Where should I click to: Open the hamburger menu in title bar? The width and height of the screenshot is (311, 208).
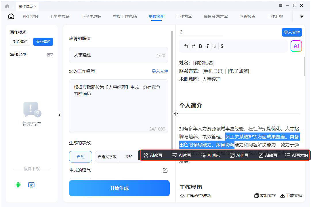281,6
